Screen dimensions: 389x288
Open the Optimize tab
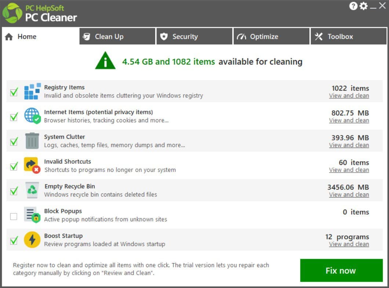click(272, 36)
